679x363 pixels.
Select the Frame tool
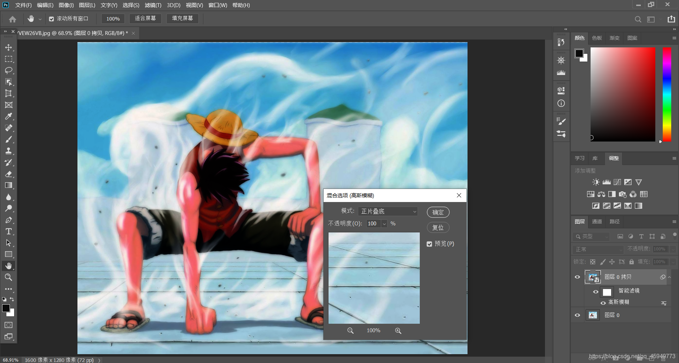8,105
